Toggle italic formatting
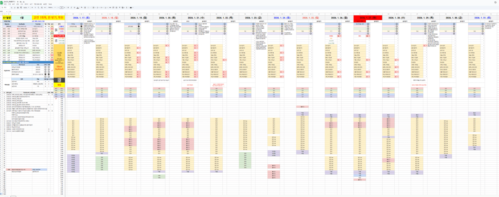Viewport: 499px width, 197px height. pos(71,8)
